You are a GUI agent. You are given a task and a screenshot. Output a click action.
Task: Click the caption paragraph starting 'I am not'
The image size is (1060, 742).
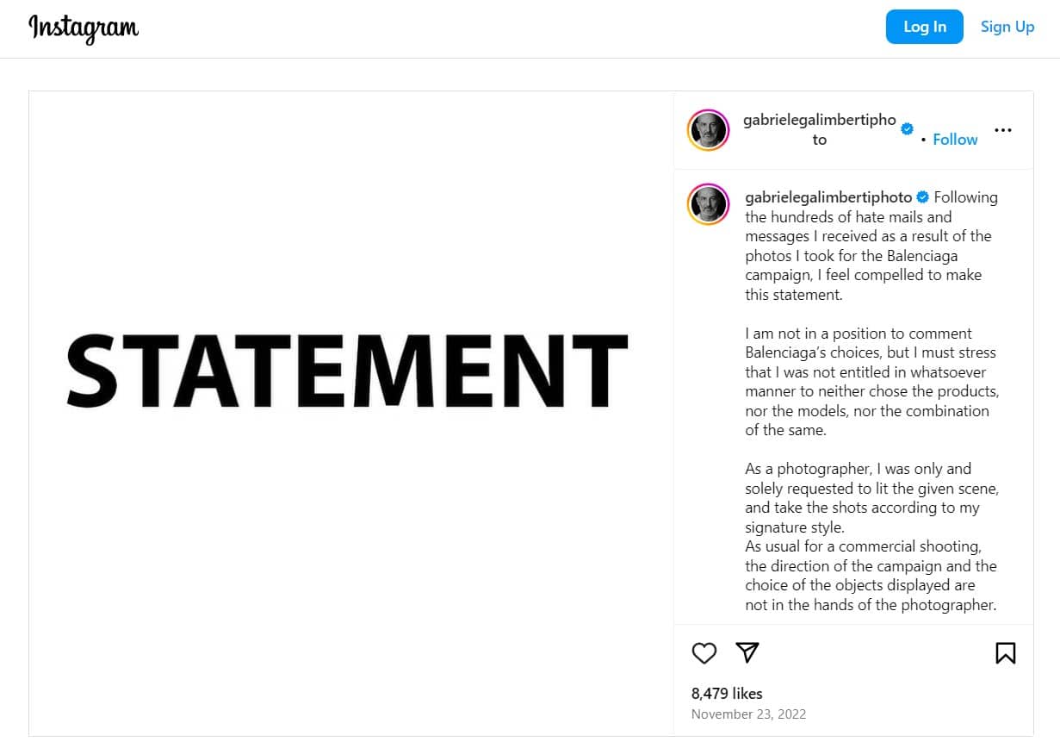coord(871,382)
